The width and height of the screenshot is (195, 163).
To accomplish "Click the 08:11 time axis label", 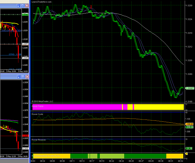I will click(72, 161).
